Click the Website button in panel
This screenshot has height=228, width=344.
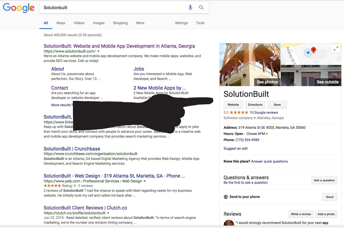(233, 105)
